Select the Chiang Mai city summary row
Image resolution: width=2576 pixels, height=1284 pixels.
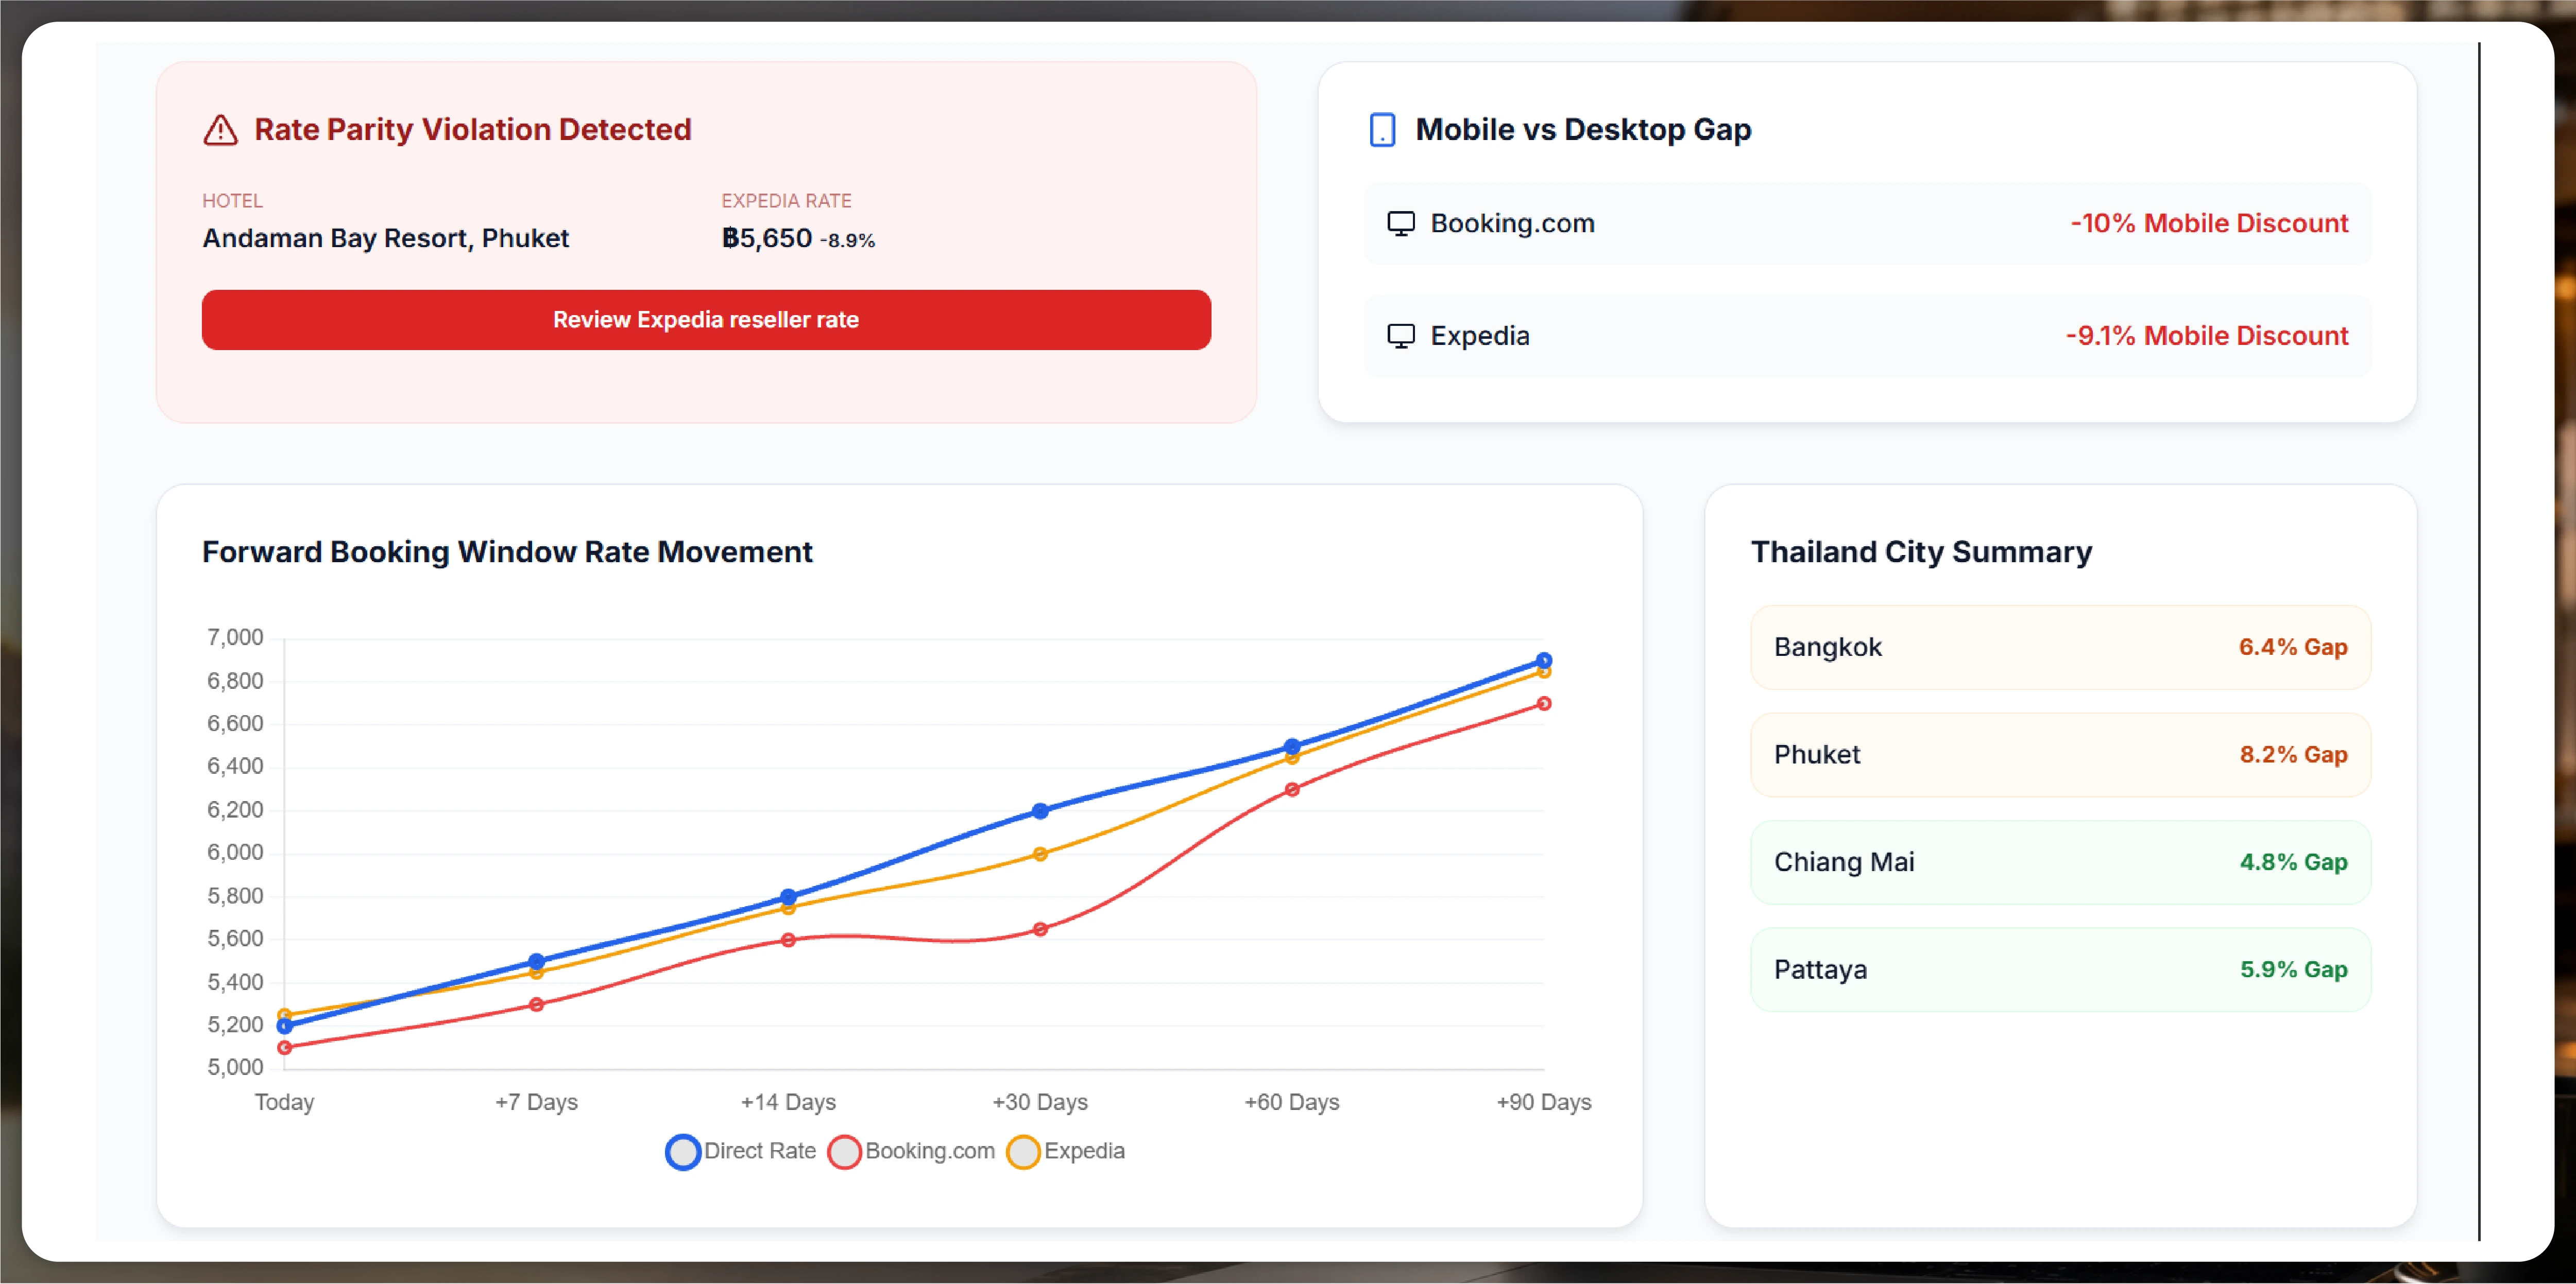2060,862
